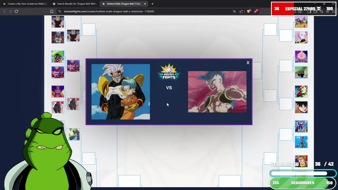This screenshot has height=190, width=338.
Task: Select the green-hat character thumbnail on left
Action: 58,56
